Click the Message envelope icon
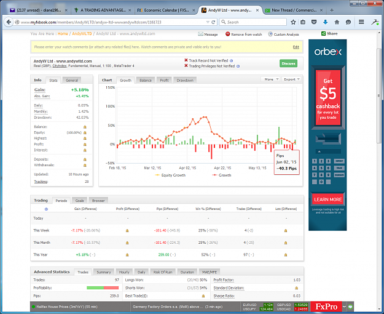The height and width of the screenshot is (314, 384). pos(200,34)
